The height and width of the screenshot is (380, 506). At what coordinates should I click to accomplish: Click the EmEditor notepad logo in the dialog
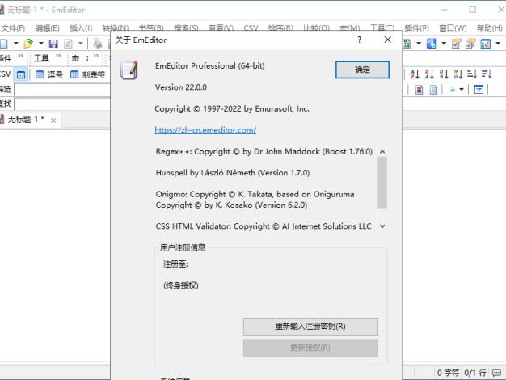(x=129, y=70)
